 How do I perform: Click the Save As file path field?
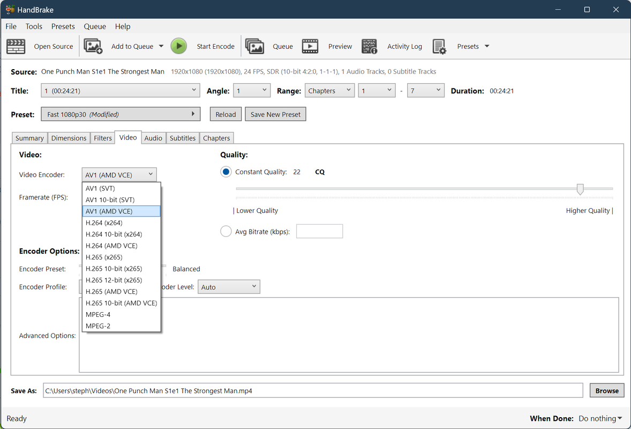[x=313, y=390]
